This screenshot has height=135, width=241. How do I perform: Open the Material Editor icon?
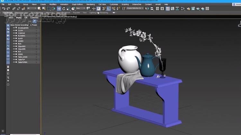pos(183,9)
